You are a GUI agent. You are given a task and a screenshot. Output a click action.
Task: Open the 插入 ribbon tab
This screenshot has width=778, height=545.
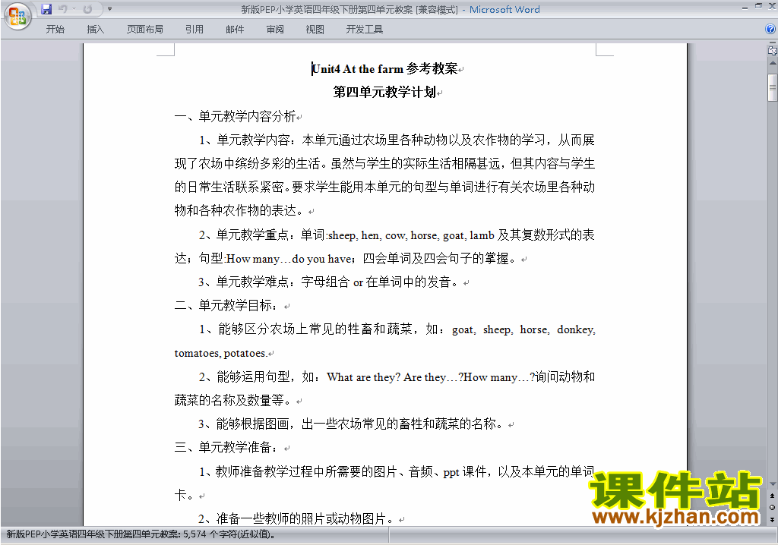[x=95, y=30]
